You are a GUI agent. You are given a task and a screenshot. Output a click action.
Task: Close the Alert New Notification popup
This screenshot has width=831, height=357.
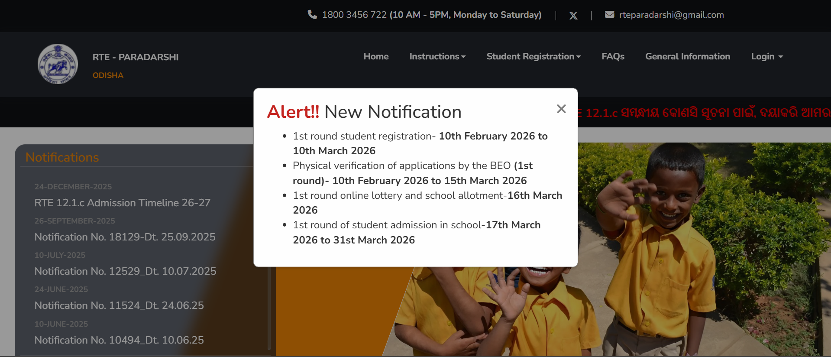[x=561, y=109]
